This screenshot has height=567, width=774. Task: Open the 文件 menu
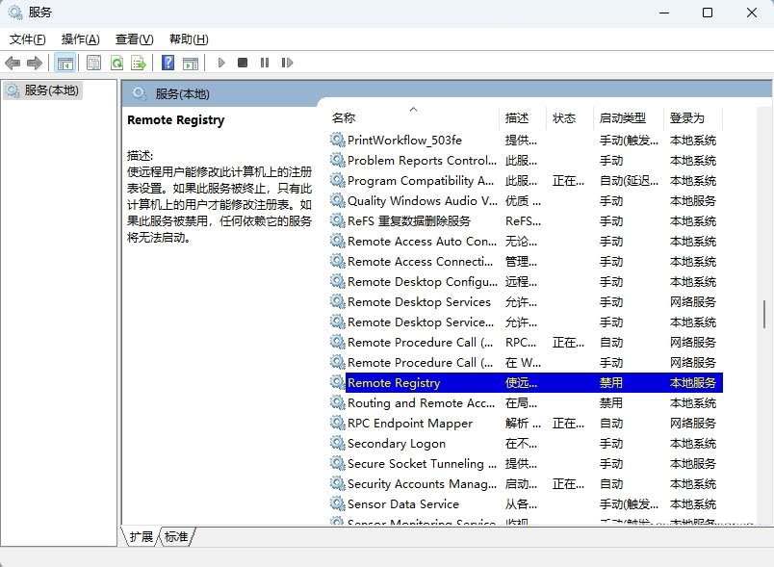[x=25, y=39]
